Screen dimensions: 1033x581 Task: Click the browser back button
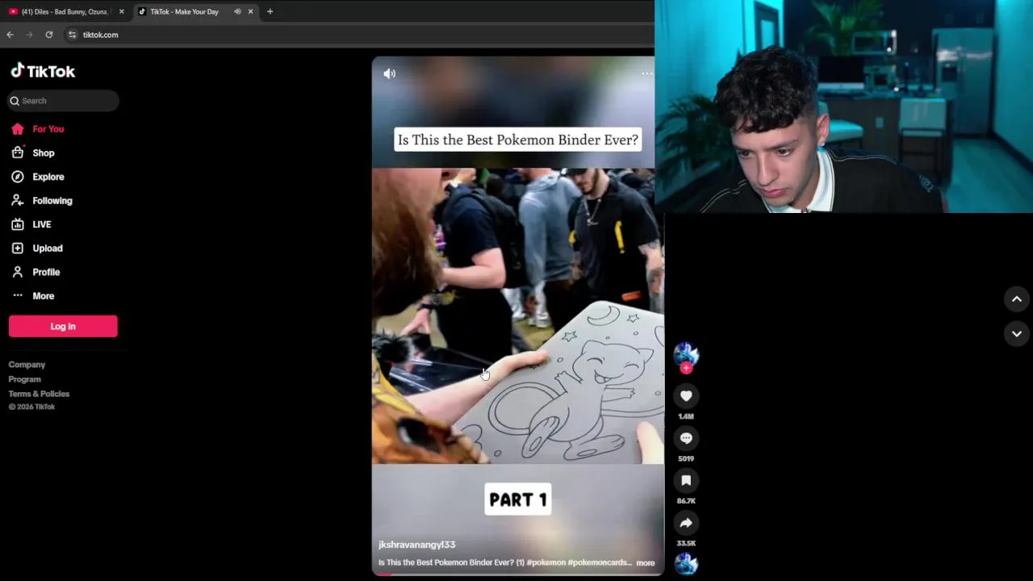point(10,35)
